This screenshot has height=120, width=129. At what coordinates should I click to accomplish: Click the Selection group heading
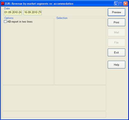pos(62,18)
